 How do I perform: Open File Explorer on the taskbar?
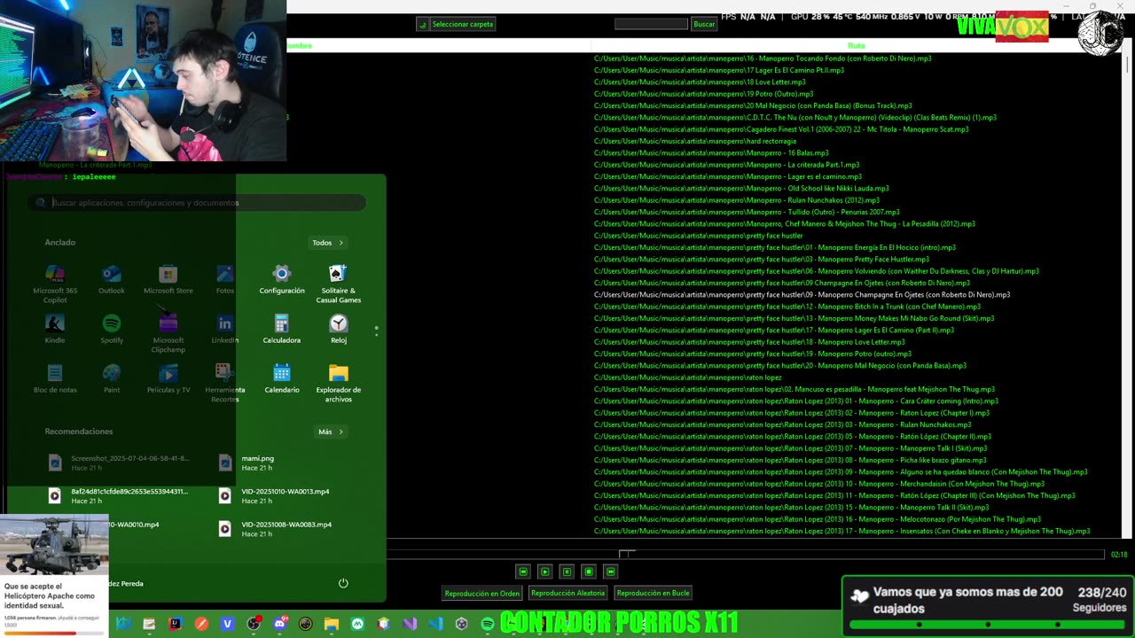point(331,624)
